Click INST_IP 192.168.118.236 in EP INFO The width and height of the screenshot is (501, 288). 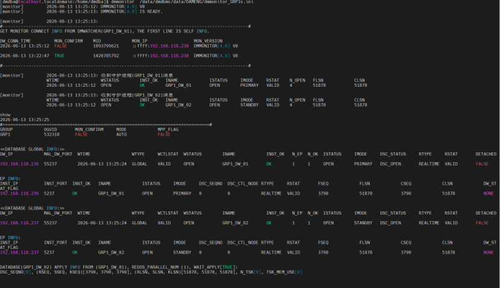[x=19, y=193]
